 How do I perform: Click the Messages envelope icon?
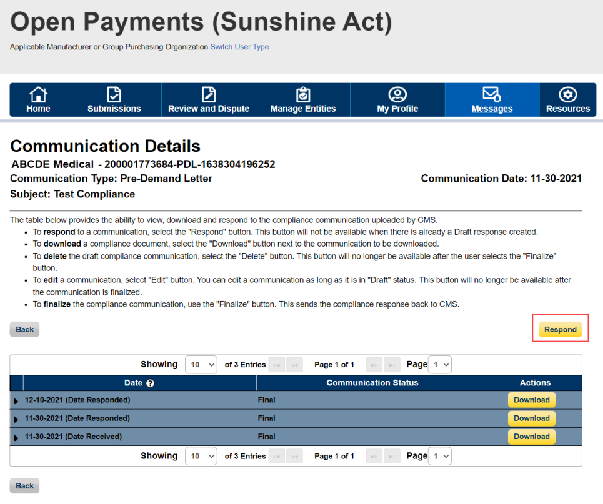click(492, 94)
